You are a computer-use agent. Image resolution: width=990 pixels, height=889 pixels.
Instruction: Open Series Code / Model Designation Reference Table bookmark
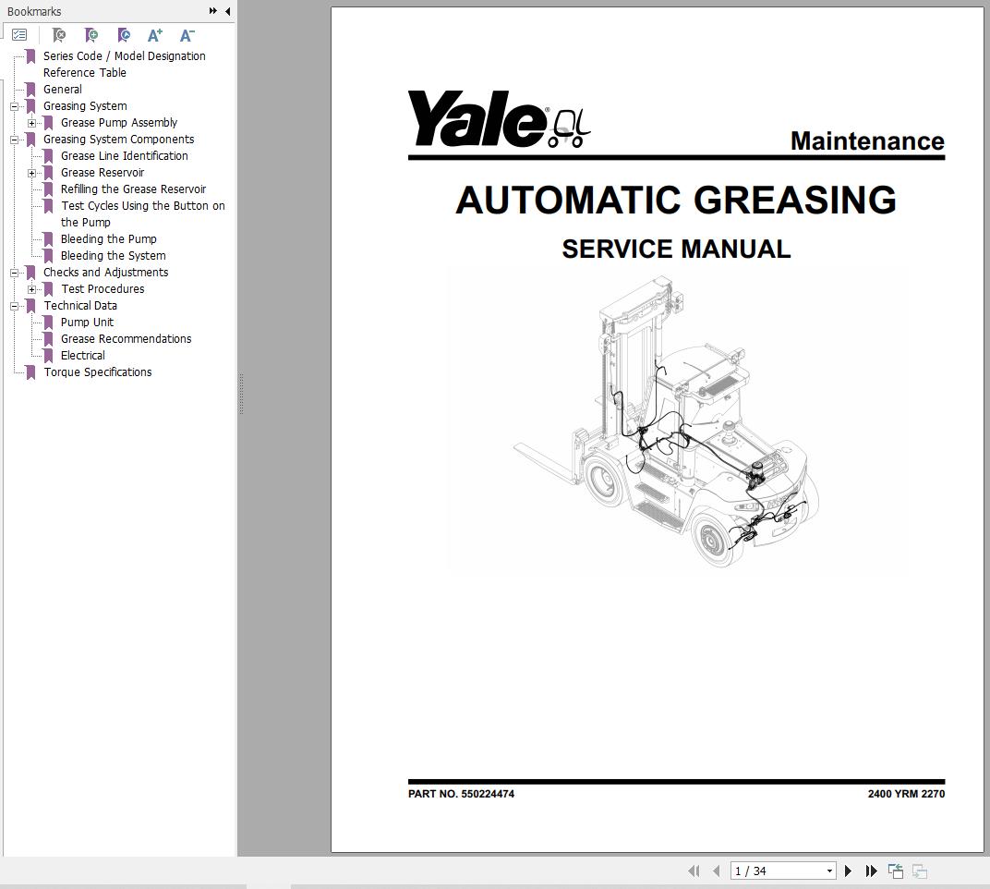pyautogui.click(x=124, y=64)
